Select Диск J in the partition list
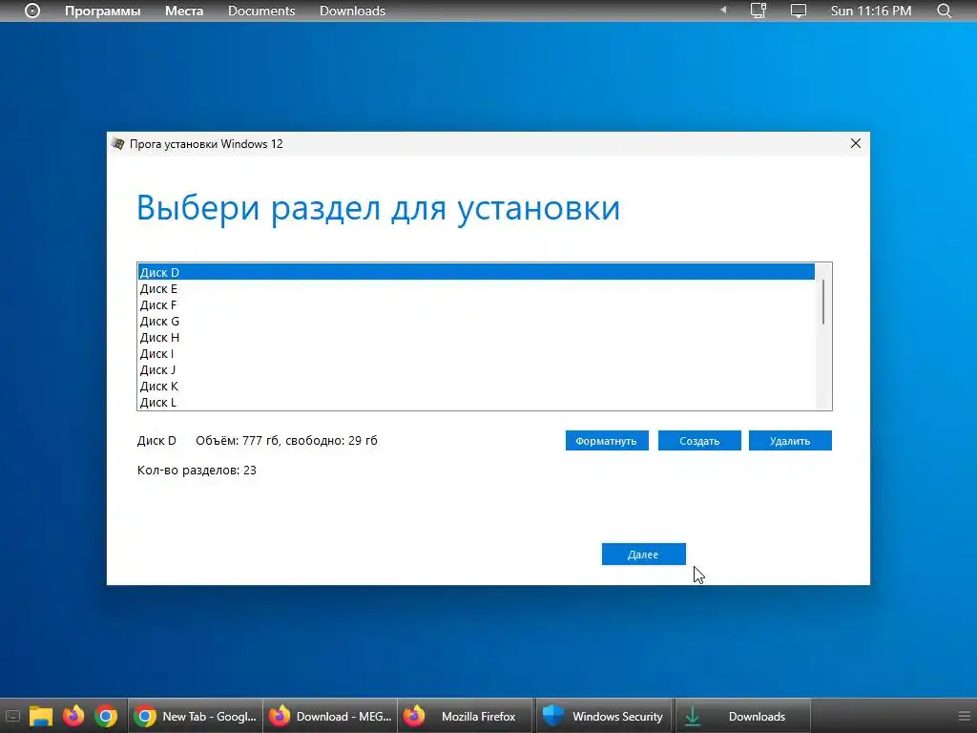Screen dimensions: 977x733 pos(476,369)
